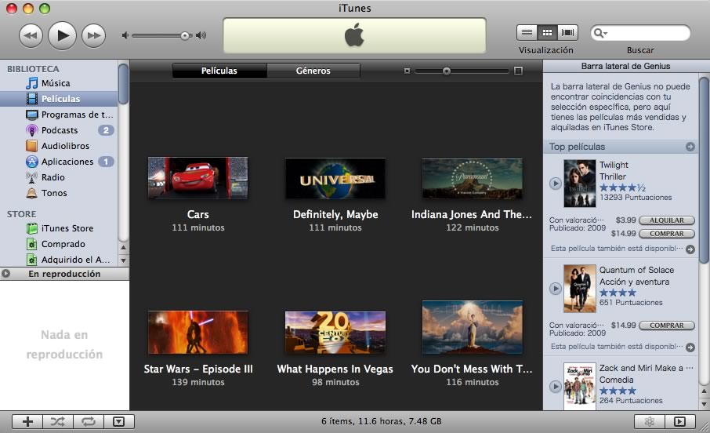Open Quantum of Solace title link
The image size is (710, 433).
pos(636,270)
